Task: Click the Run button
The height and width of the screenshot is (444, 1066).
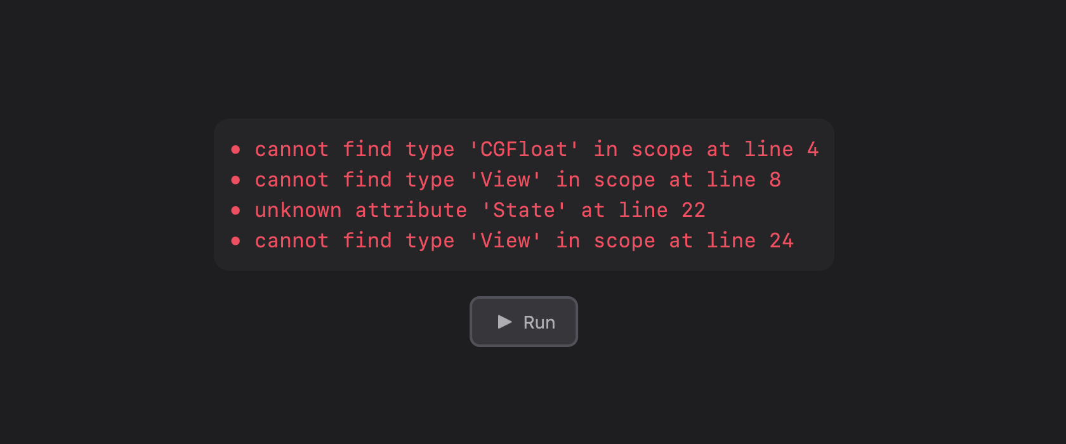Action: pyautogui.click(x=523, y=322)
